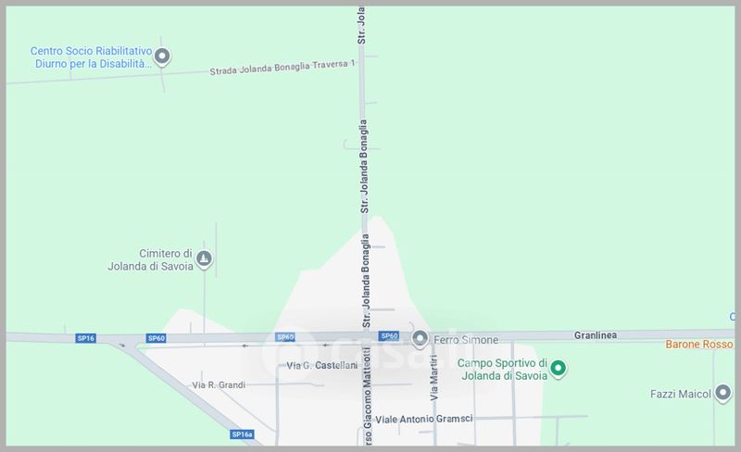Click the Fazzi Maicol text label
The width and height of the screenshot is (741, 452).
point(681,394)
